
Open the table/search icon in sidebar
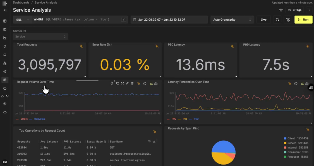(5, 21)
